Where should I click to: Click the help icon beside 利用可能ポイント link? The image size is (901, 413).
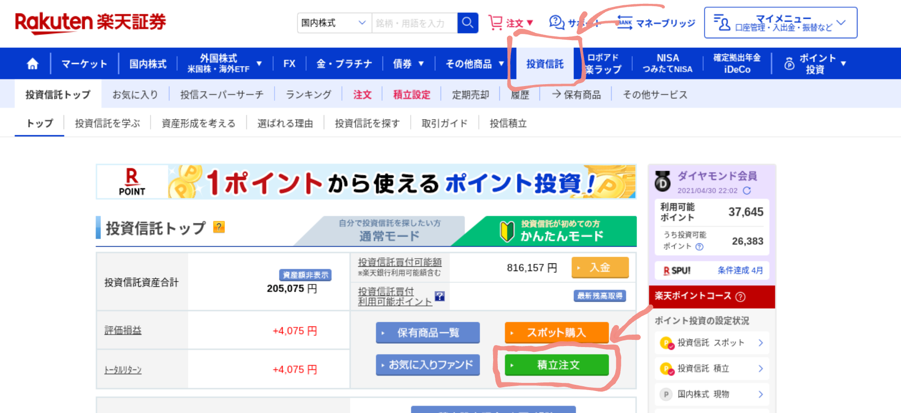click(440, 296)
